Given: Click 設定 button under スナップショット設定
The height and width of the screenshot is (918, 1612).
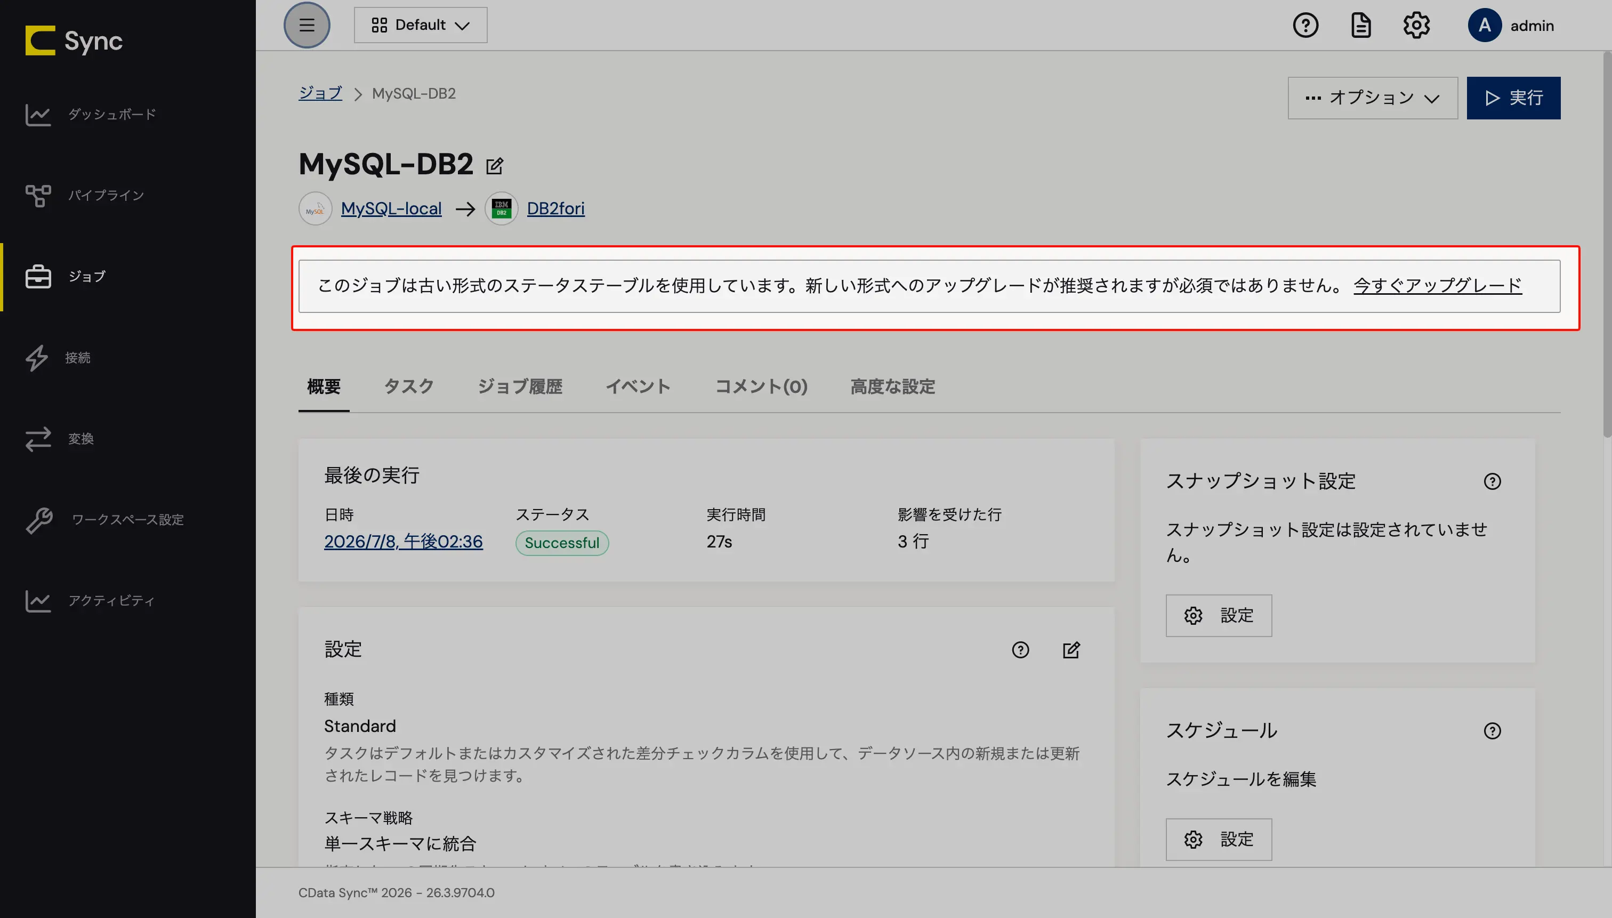Looking at the screenshot, I should tap(1219, 616).
